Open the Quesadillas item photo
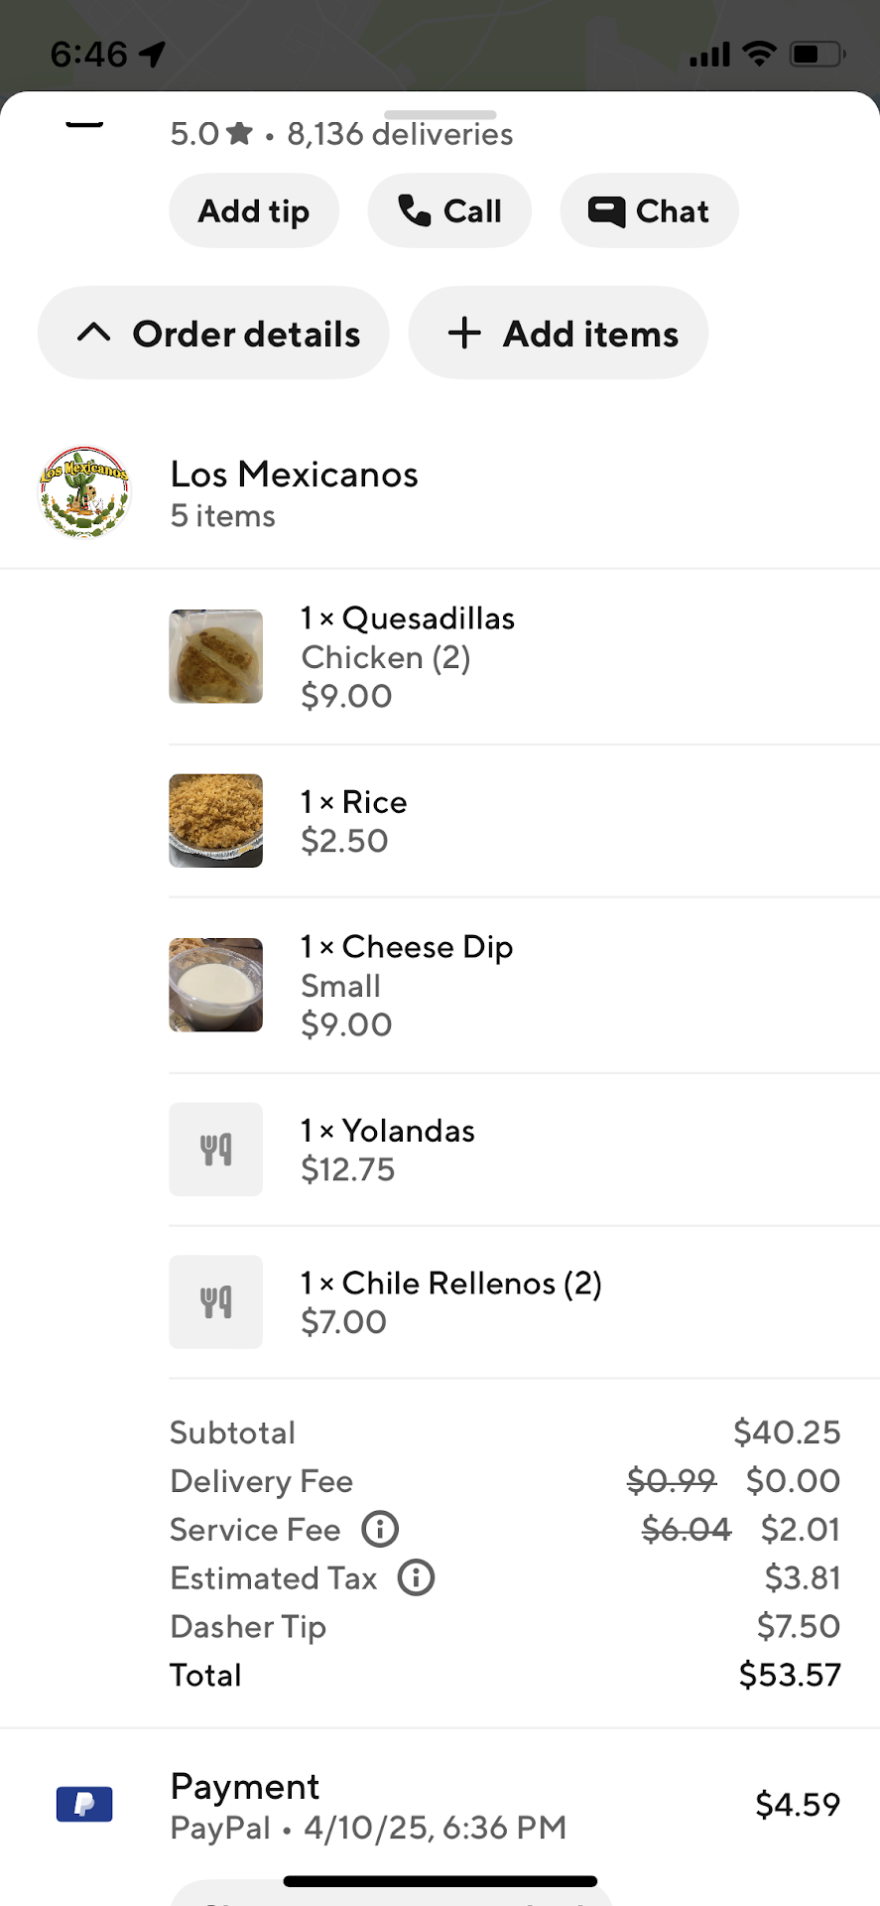The width and height of the screenshot is (880, 1906). (x=216, y=656)
